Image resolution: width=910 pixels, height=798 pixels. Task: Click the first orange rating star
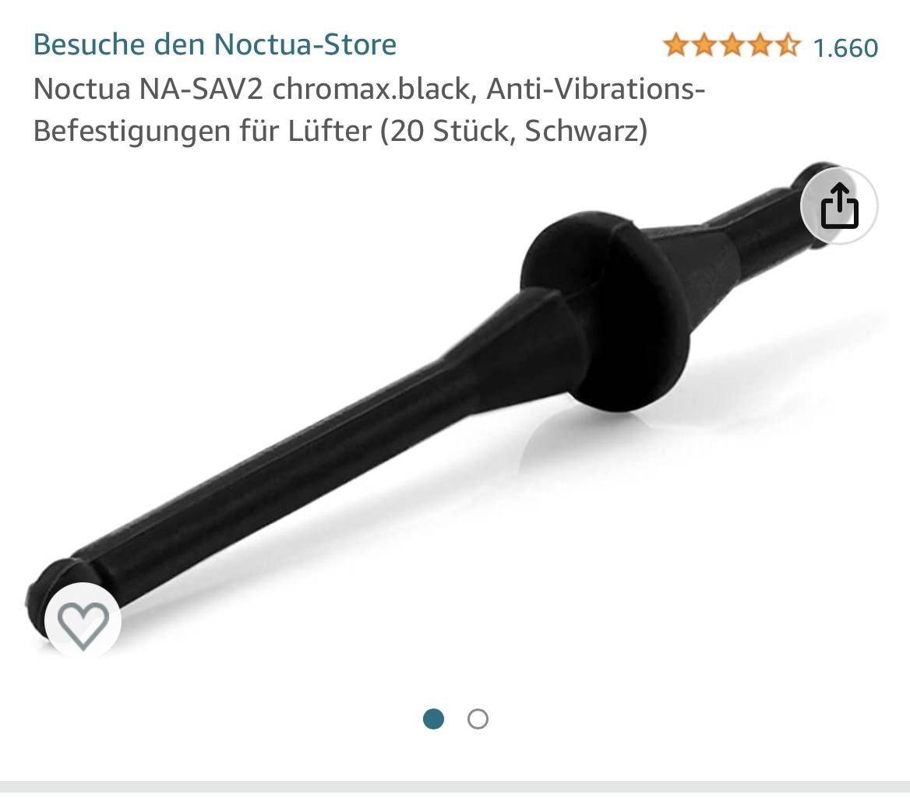(676, 45)
